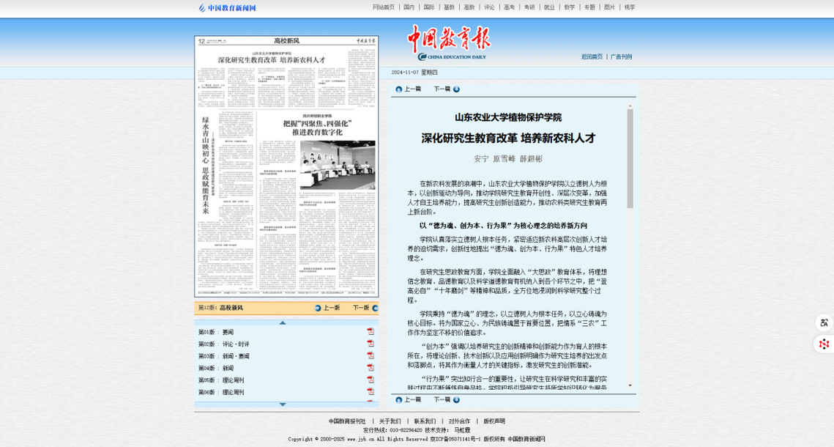
Task: Open the accessibility icon on right edge
Action: [824, 323]
